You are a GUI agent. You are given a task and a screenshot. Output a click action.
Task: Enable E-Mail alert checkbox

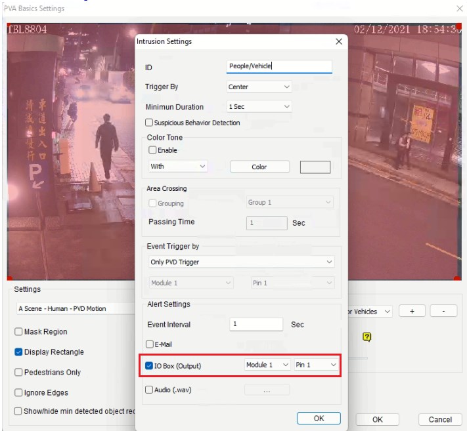[150, 344]
